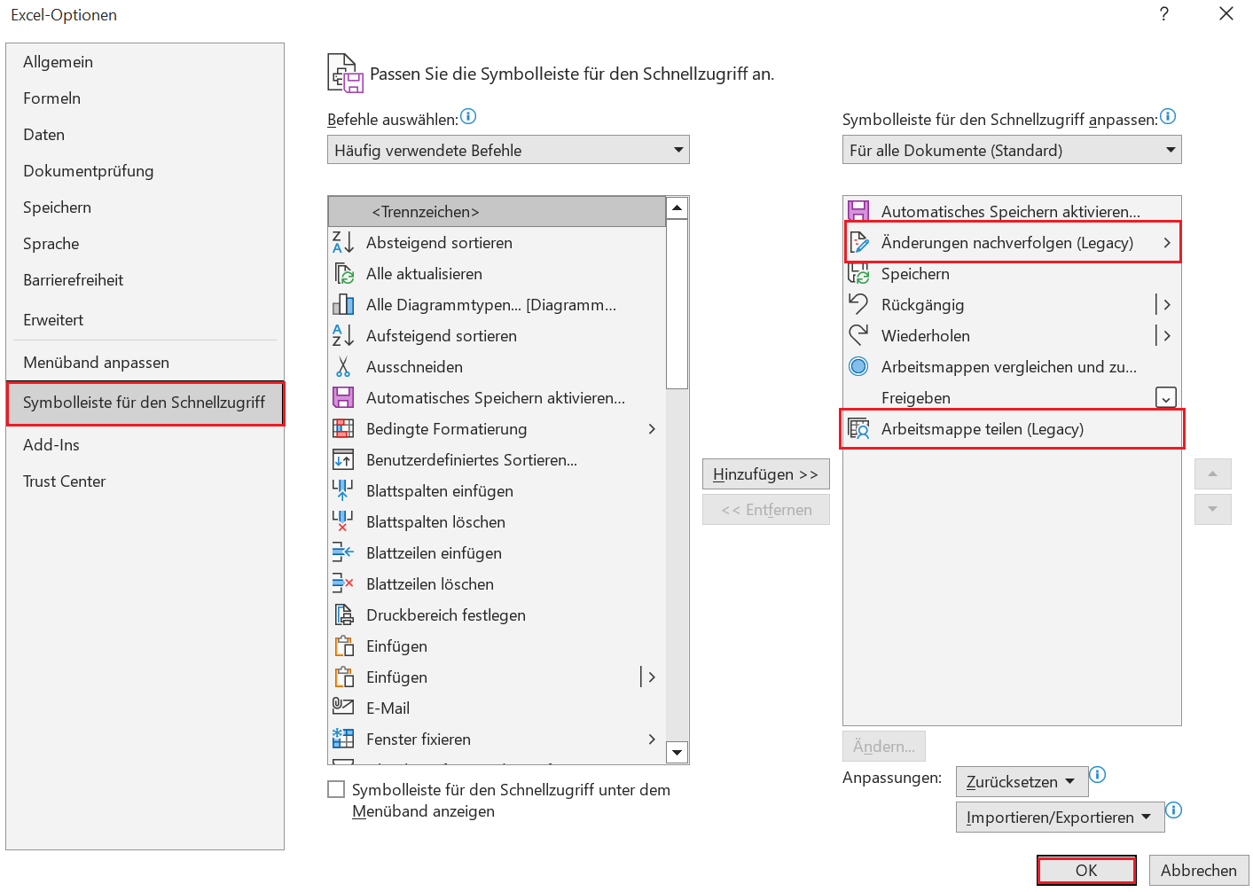Click the Freigeben dropdown indicator
The image size is (1253, 892).
(x=1166, y=397)
